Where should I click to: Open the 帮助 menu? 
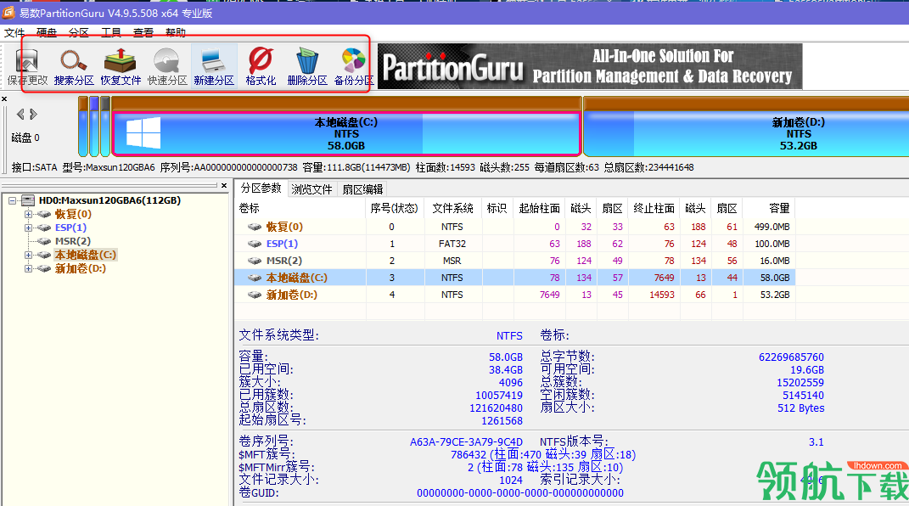175,32
